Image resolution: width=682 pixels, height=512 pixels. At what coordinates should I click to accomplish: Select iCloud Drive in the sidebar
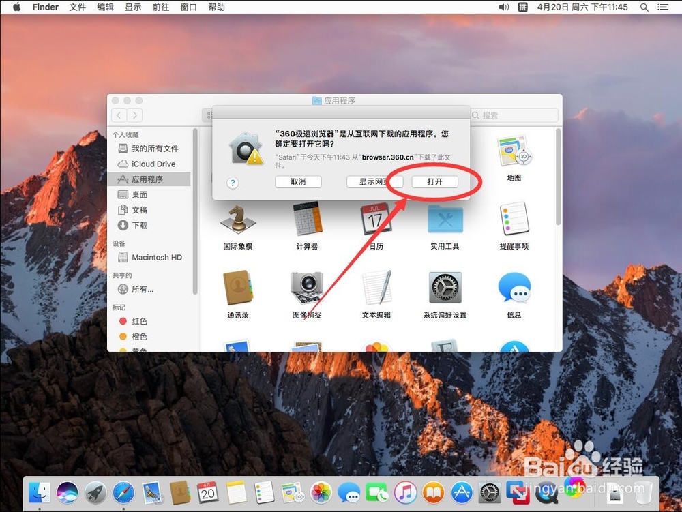(149, 164)
